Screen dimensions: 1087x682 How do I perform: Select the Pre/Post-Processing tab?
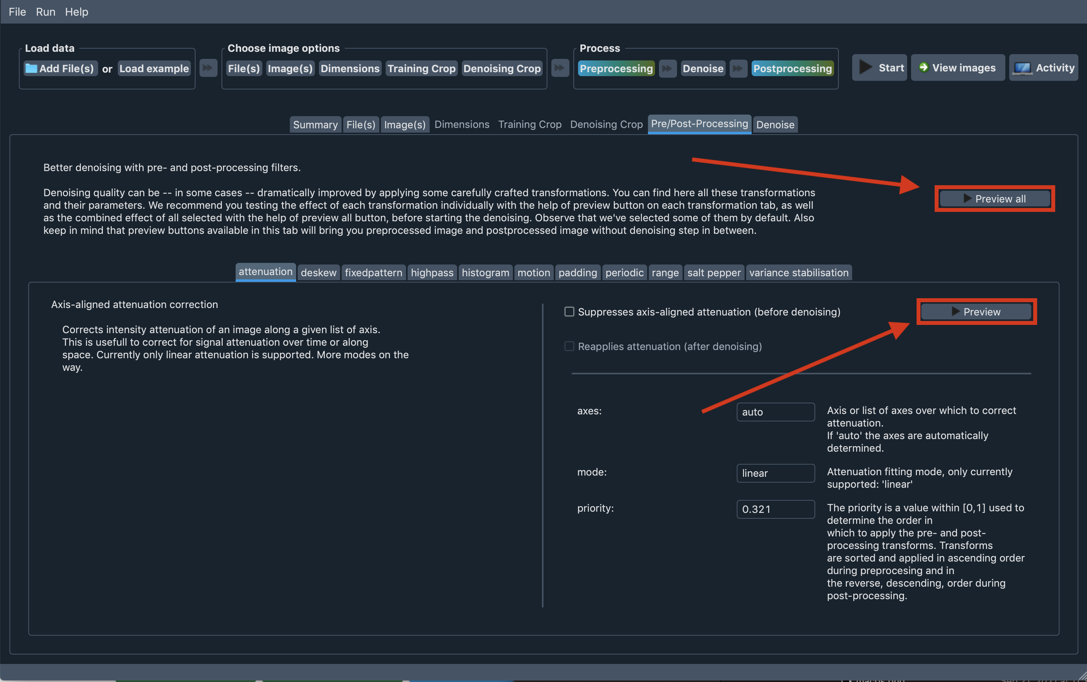(699, 123)
